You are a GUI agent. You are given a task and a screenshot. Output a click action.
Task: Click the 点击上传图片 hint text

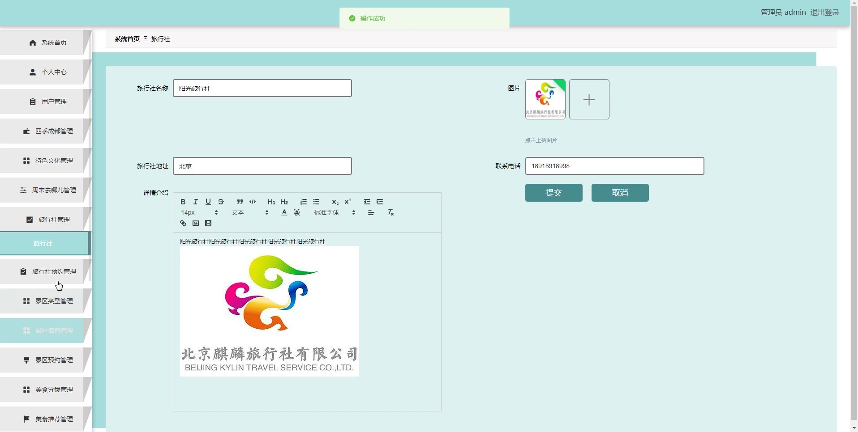[x=541, y=140]
